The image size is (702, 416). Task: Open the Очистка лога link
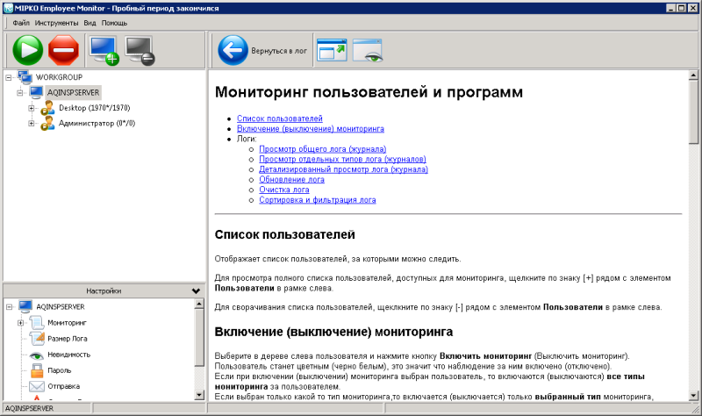click(283, 190)
